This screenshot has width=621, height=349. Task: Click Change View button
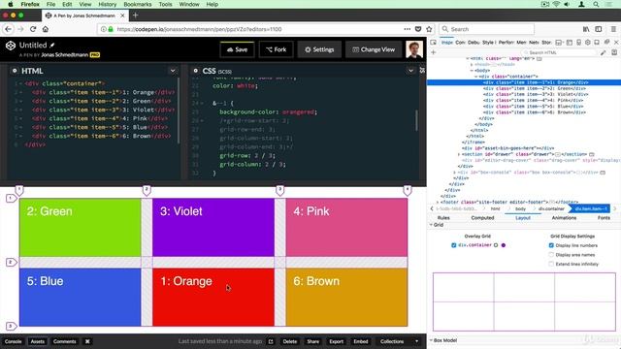pyautogui.click(x=374, y=49)
